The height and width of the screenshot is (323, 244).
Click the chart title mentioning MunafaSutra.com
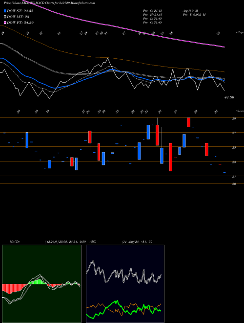coord(49,3)
